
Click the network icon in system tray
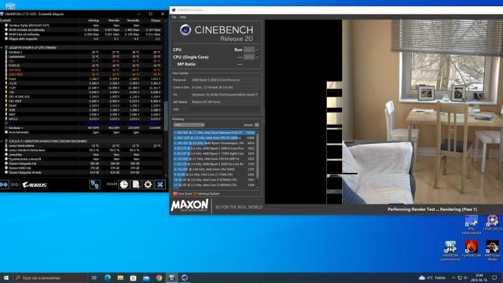(460, 277)
